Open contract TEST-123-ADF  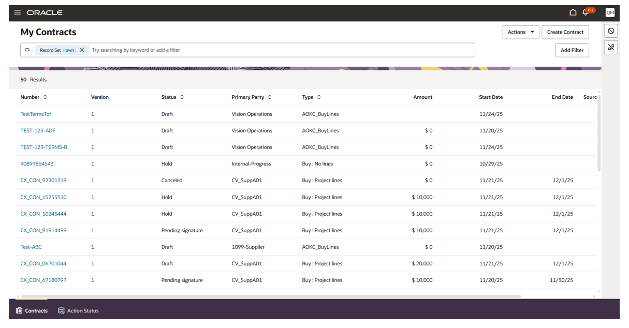[x=38, y=130]
